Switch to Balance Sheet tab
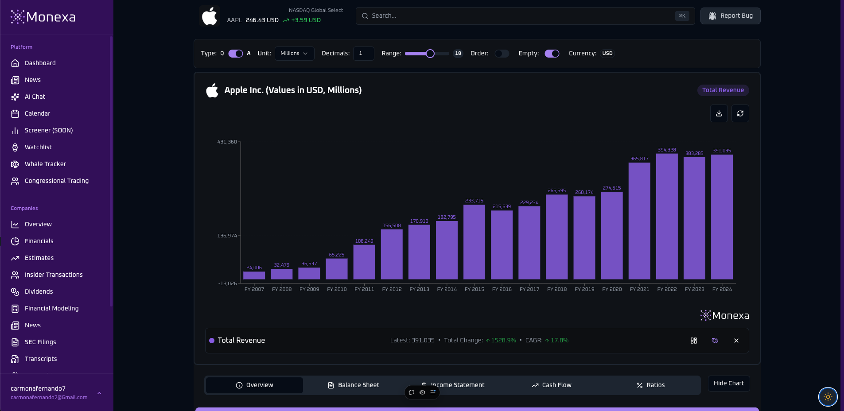 pyautogui.click(x=353, y=385)
